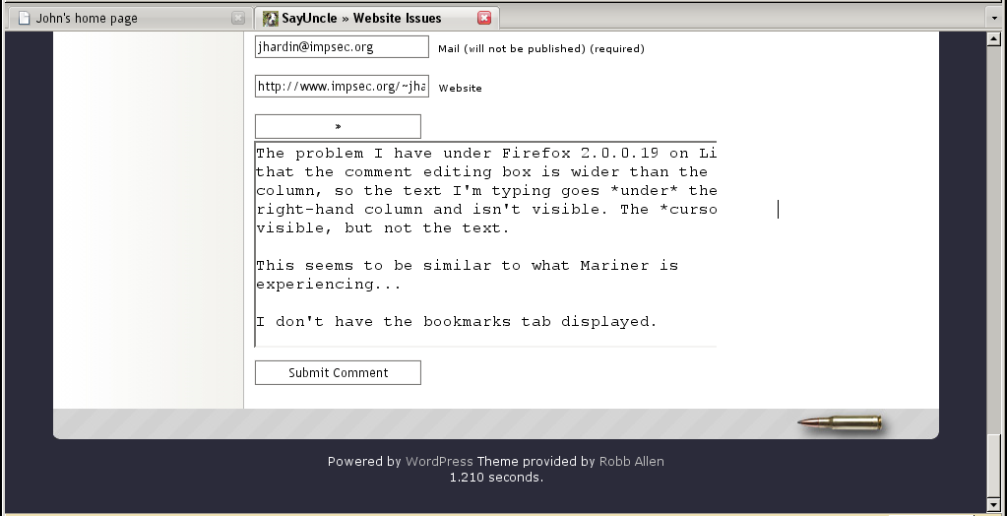Focus the Mail field containing jhardin@impsec.org
The image size is (1007, 516).
[342, 47]
